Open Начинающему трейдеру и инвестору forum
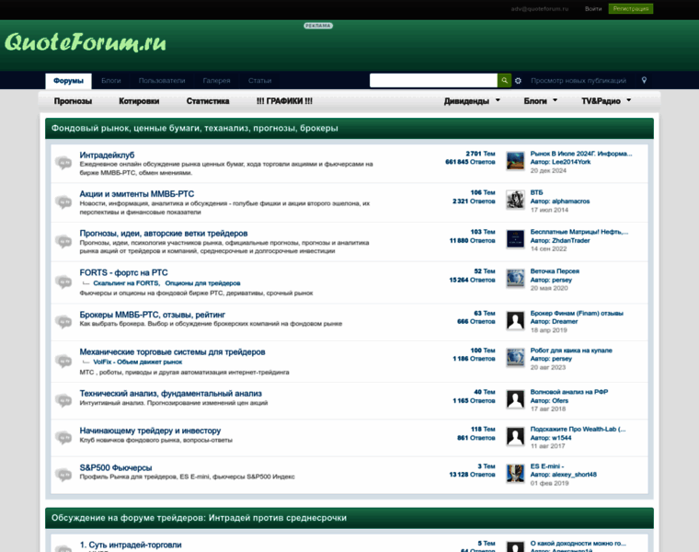 pyautogui.click(x=150, y=431)
